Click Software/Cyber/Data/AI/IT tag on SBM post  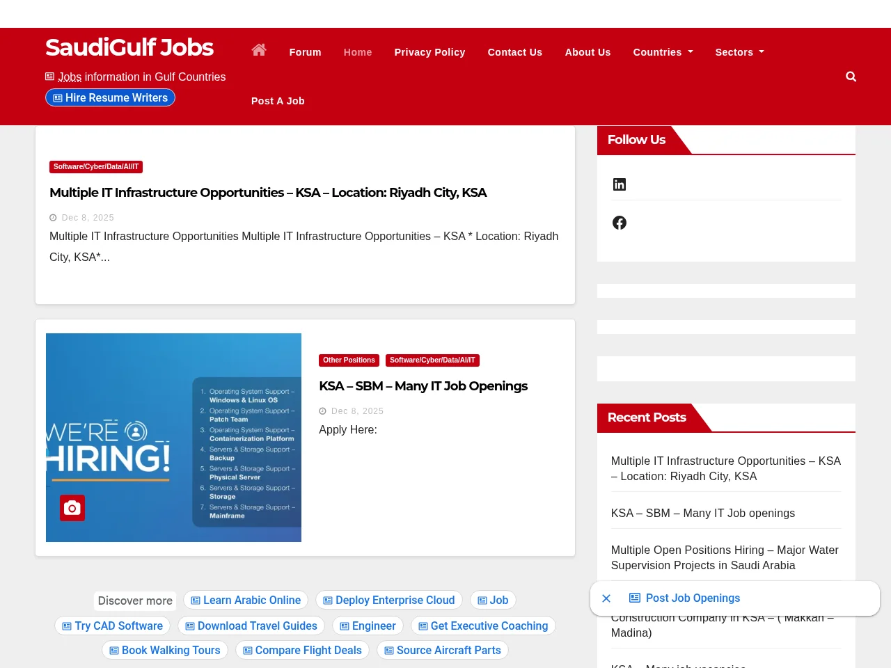click(432, 360)
